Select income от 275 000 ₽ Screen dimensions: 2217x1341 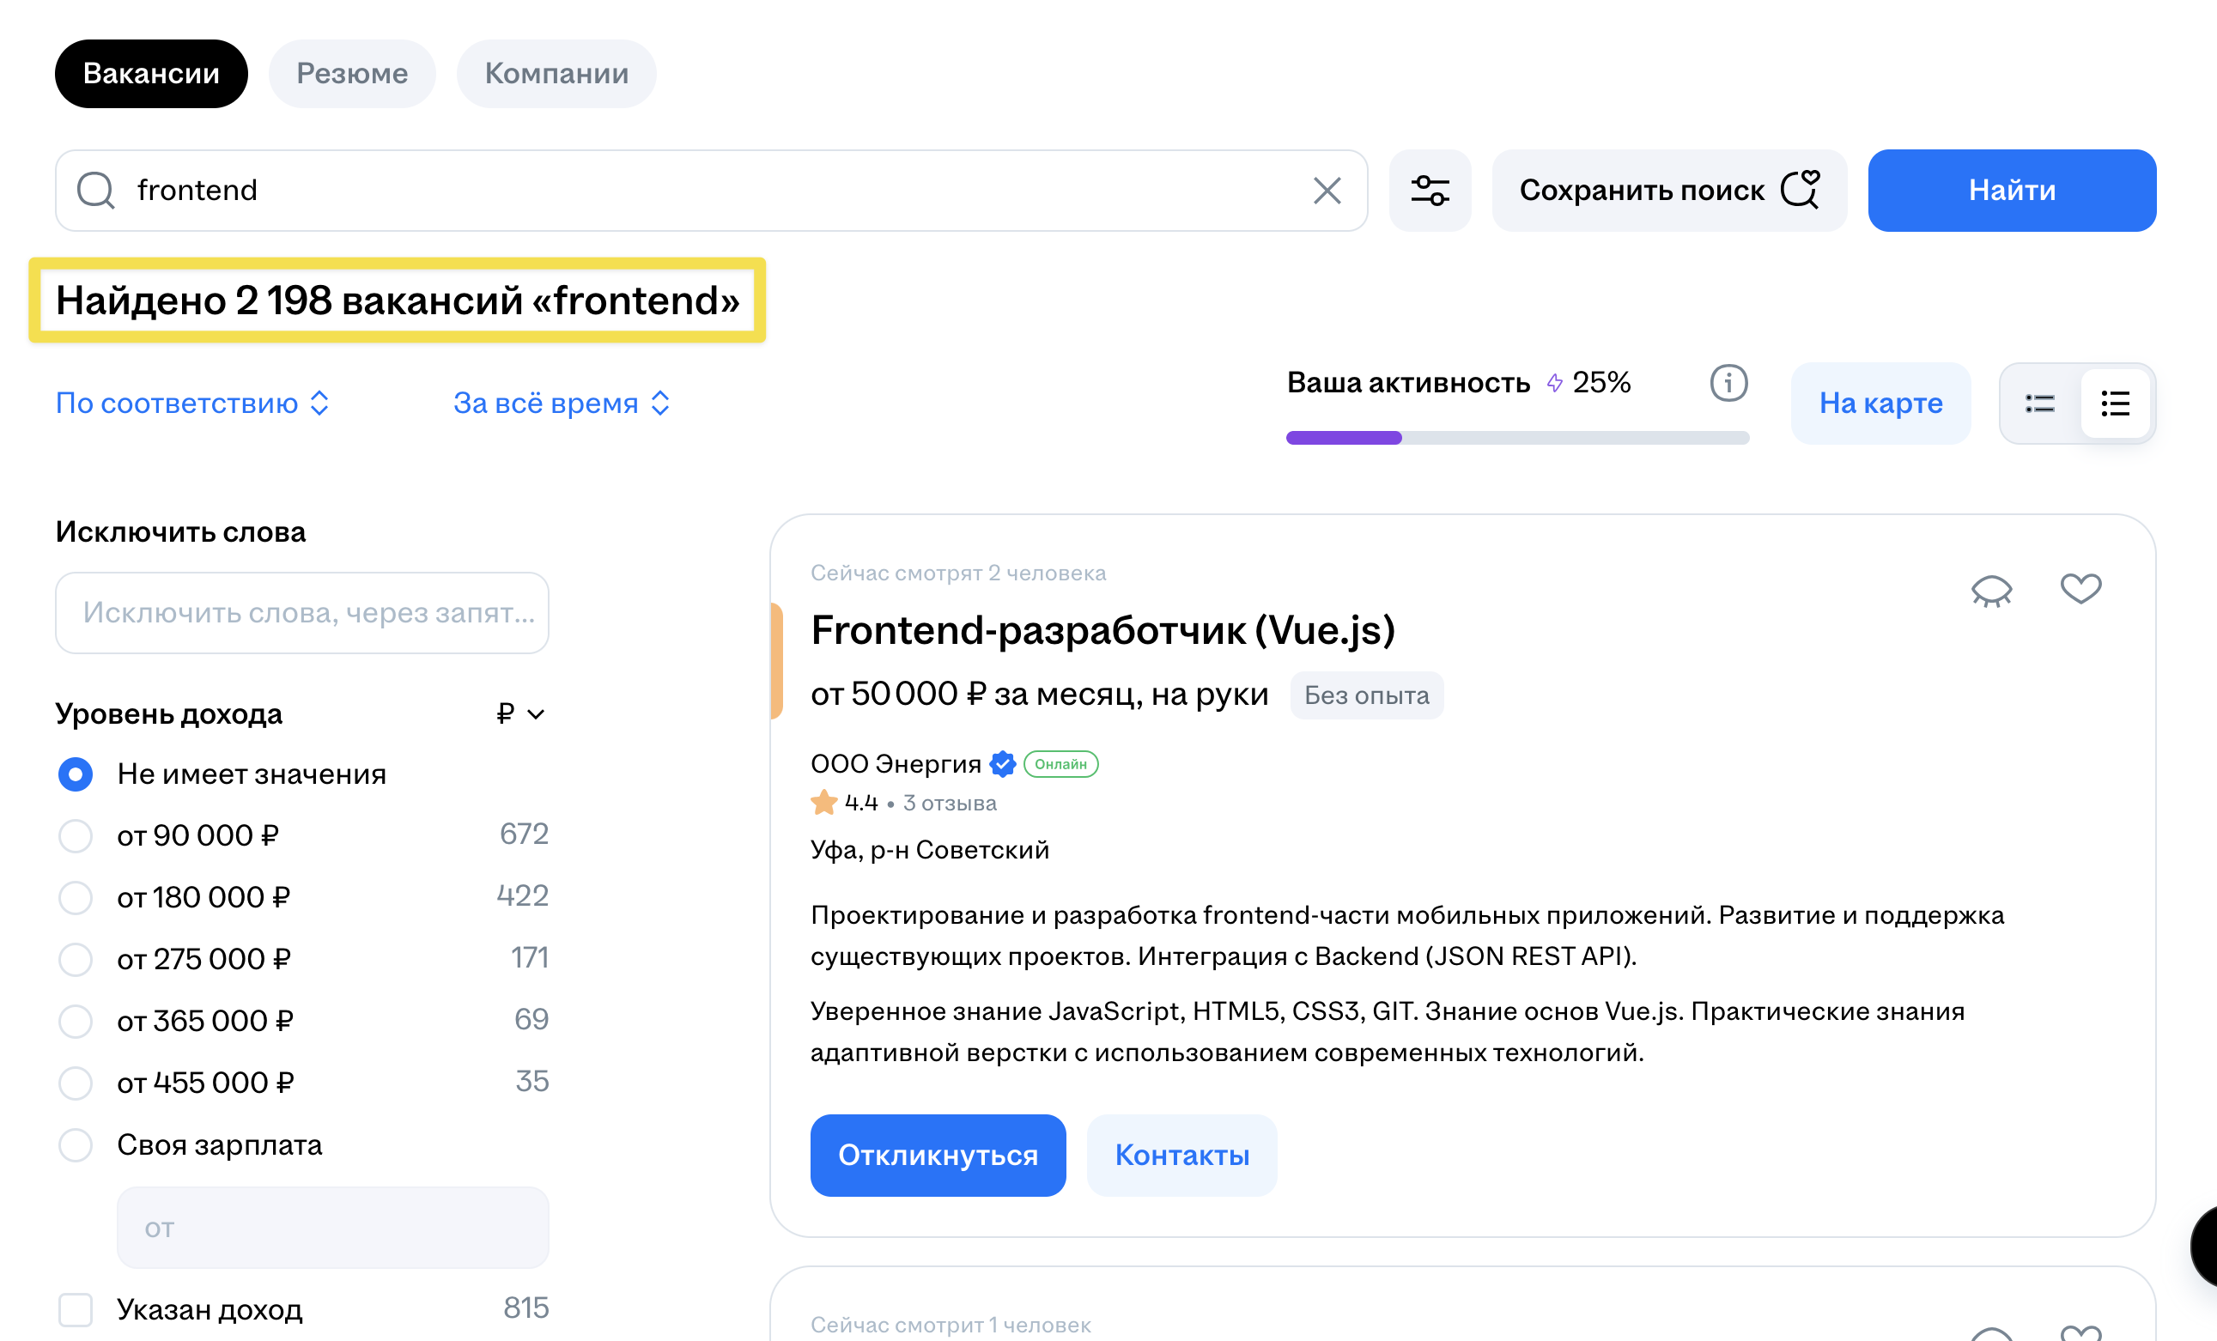(76, 960)
